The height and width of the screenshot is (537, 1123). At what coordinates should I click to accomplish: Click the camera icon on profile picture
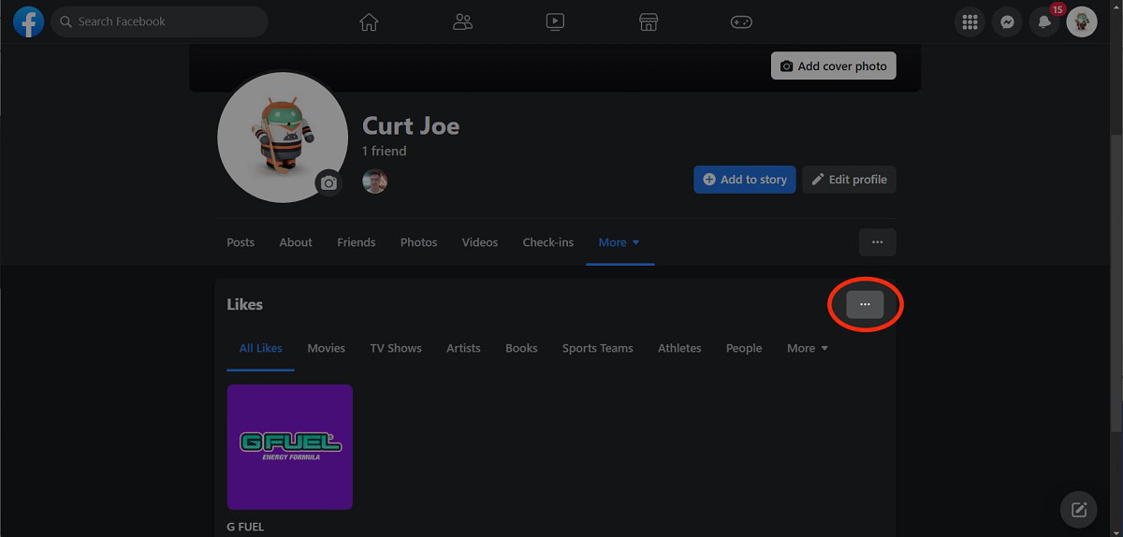[328, 182]
